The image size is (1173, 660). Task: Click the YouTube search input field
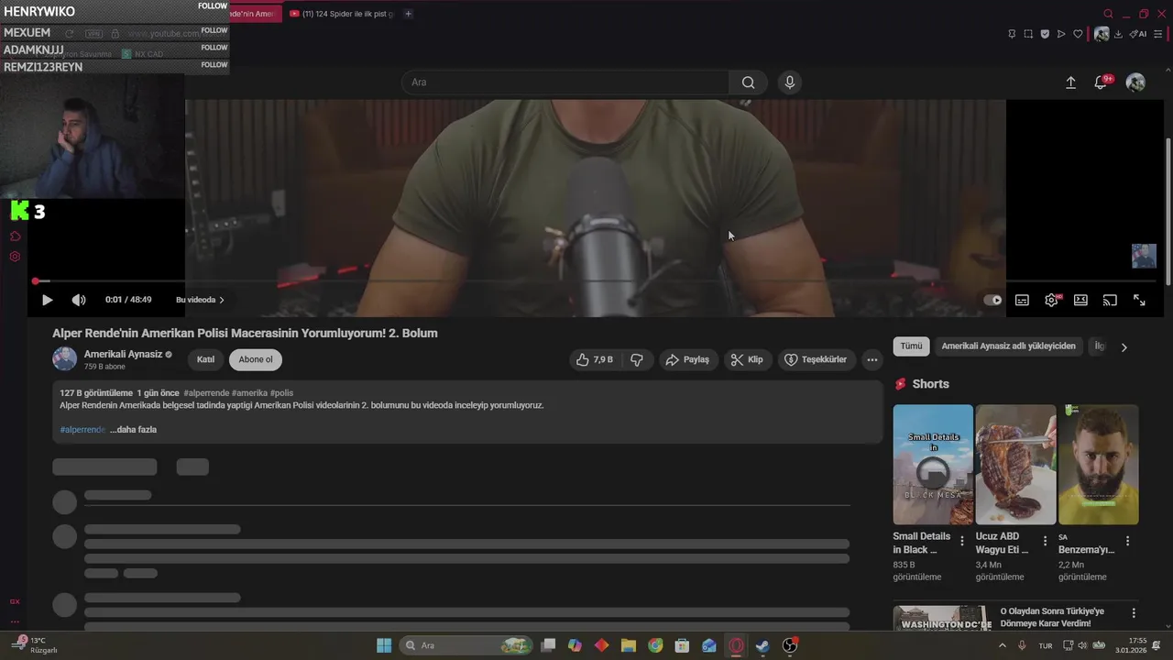coord(565,82)
